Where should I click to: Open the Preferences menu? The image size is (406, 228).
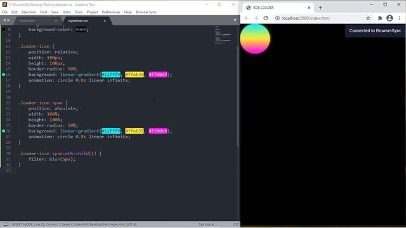(111, 12)
